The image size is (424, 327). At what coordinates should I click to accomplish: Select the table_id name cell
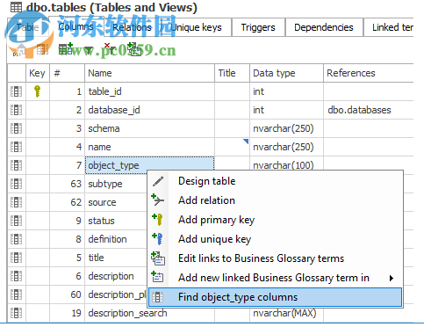(x=149, y=91)
